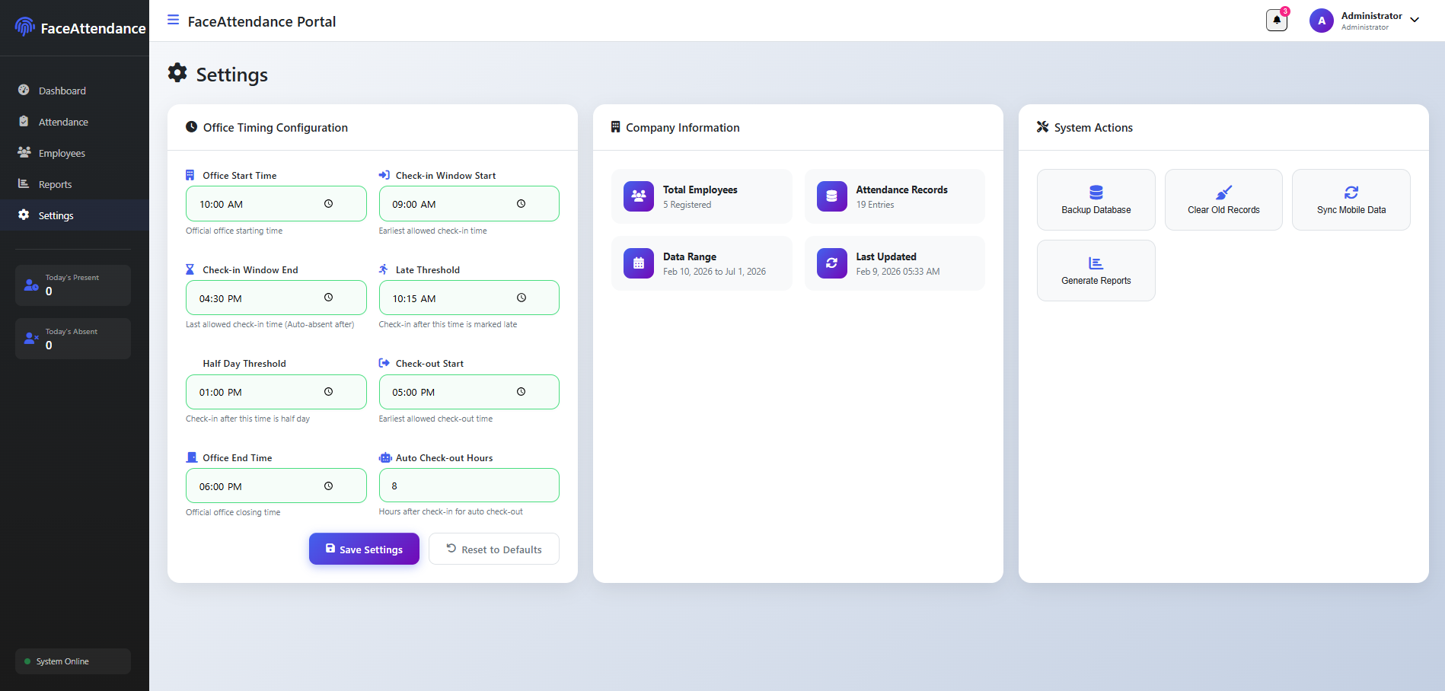1445x691 pixels.
Task: Click the Sync Mobile Data icon
Action: [x=1351, y=192]
